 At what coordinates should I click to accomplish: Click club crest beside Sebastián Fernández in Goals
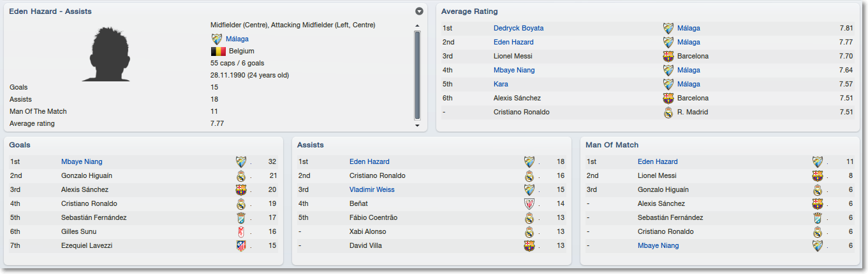click(241, 217)
